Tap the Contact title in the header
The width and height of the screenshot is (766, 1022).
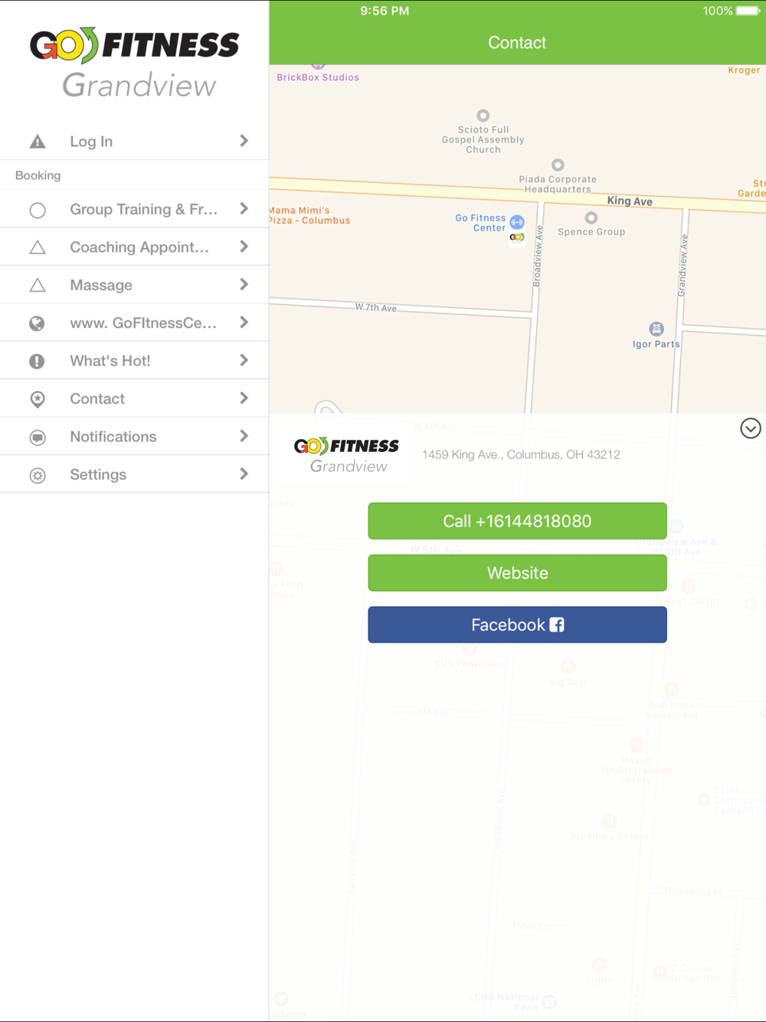[517, 43]
